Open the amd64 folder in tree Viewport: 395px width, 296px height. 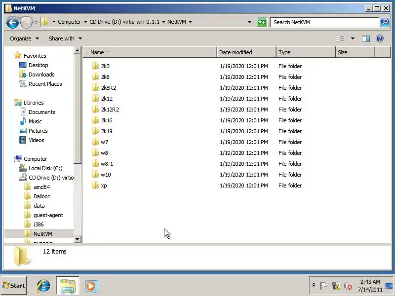[x=42, y=187]
